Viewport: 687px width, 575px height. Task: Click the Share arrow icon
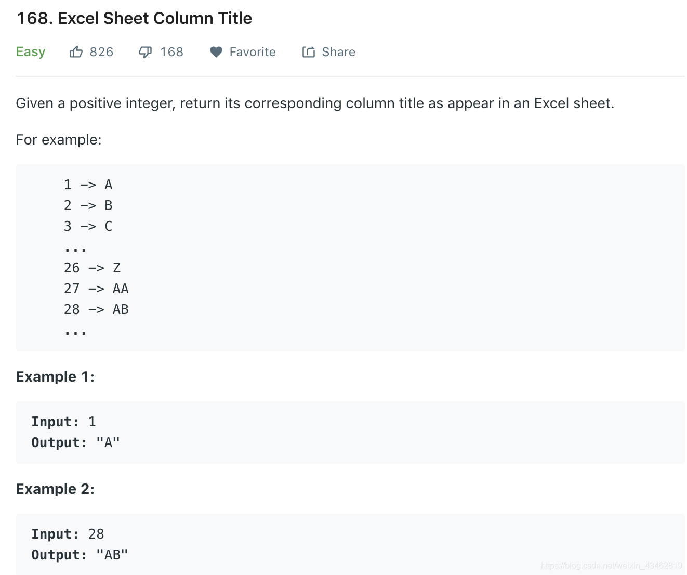click(309, 52)
